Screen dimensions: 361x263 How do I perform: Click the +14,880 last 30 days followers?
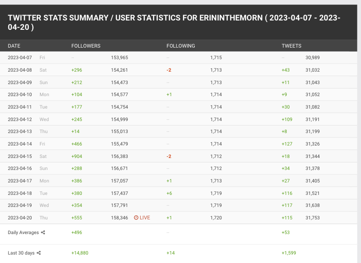[x=80, y=253]
